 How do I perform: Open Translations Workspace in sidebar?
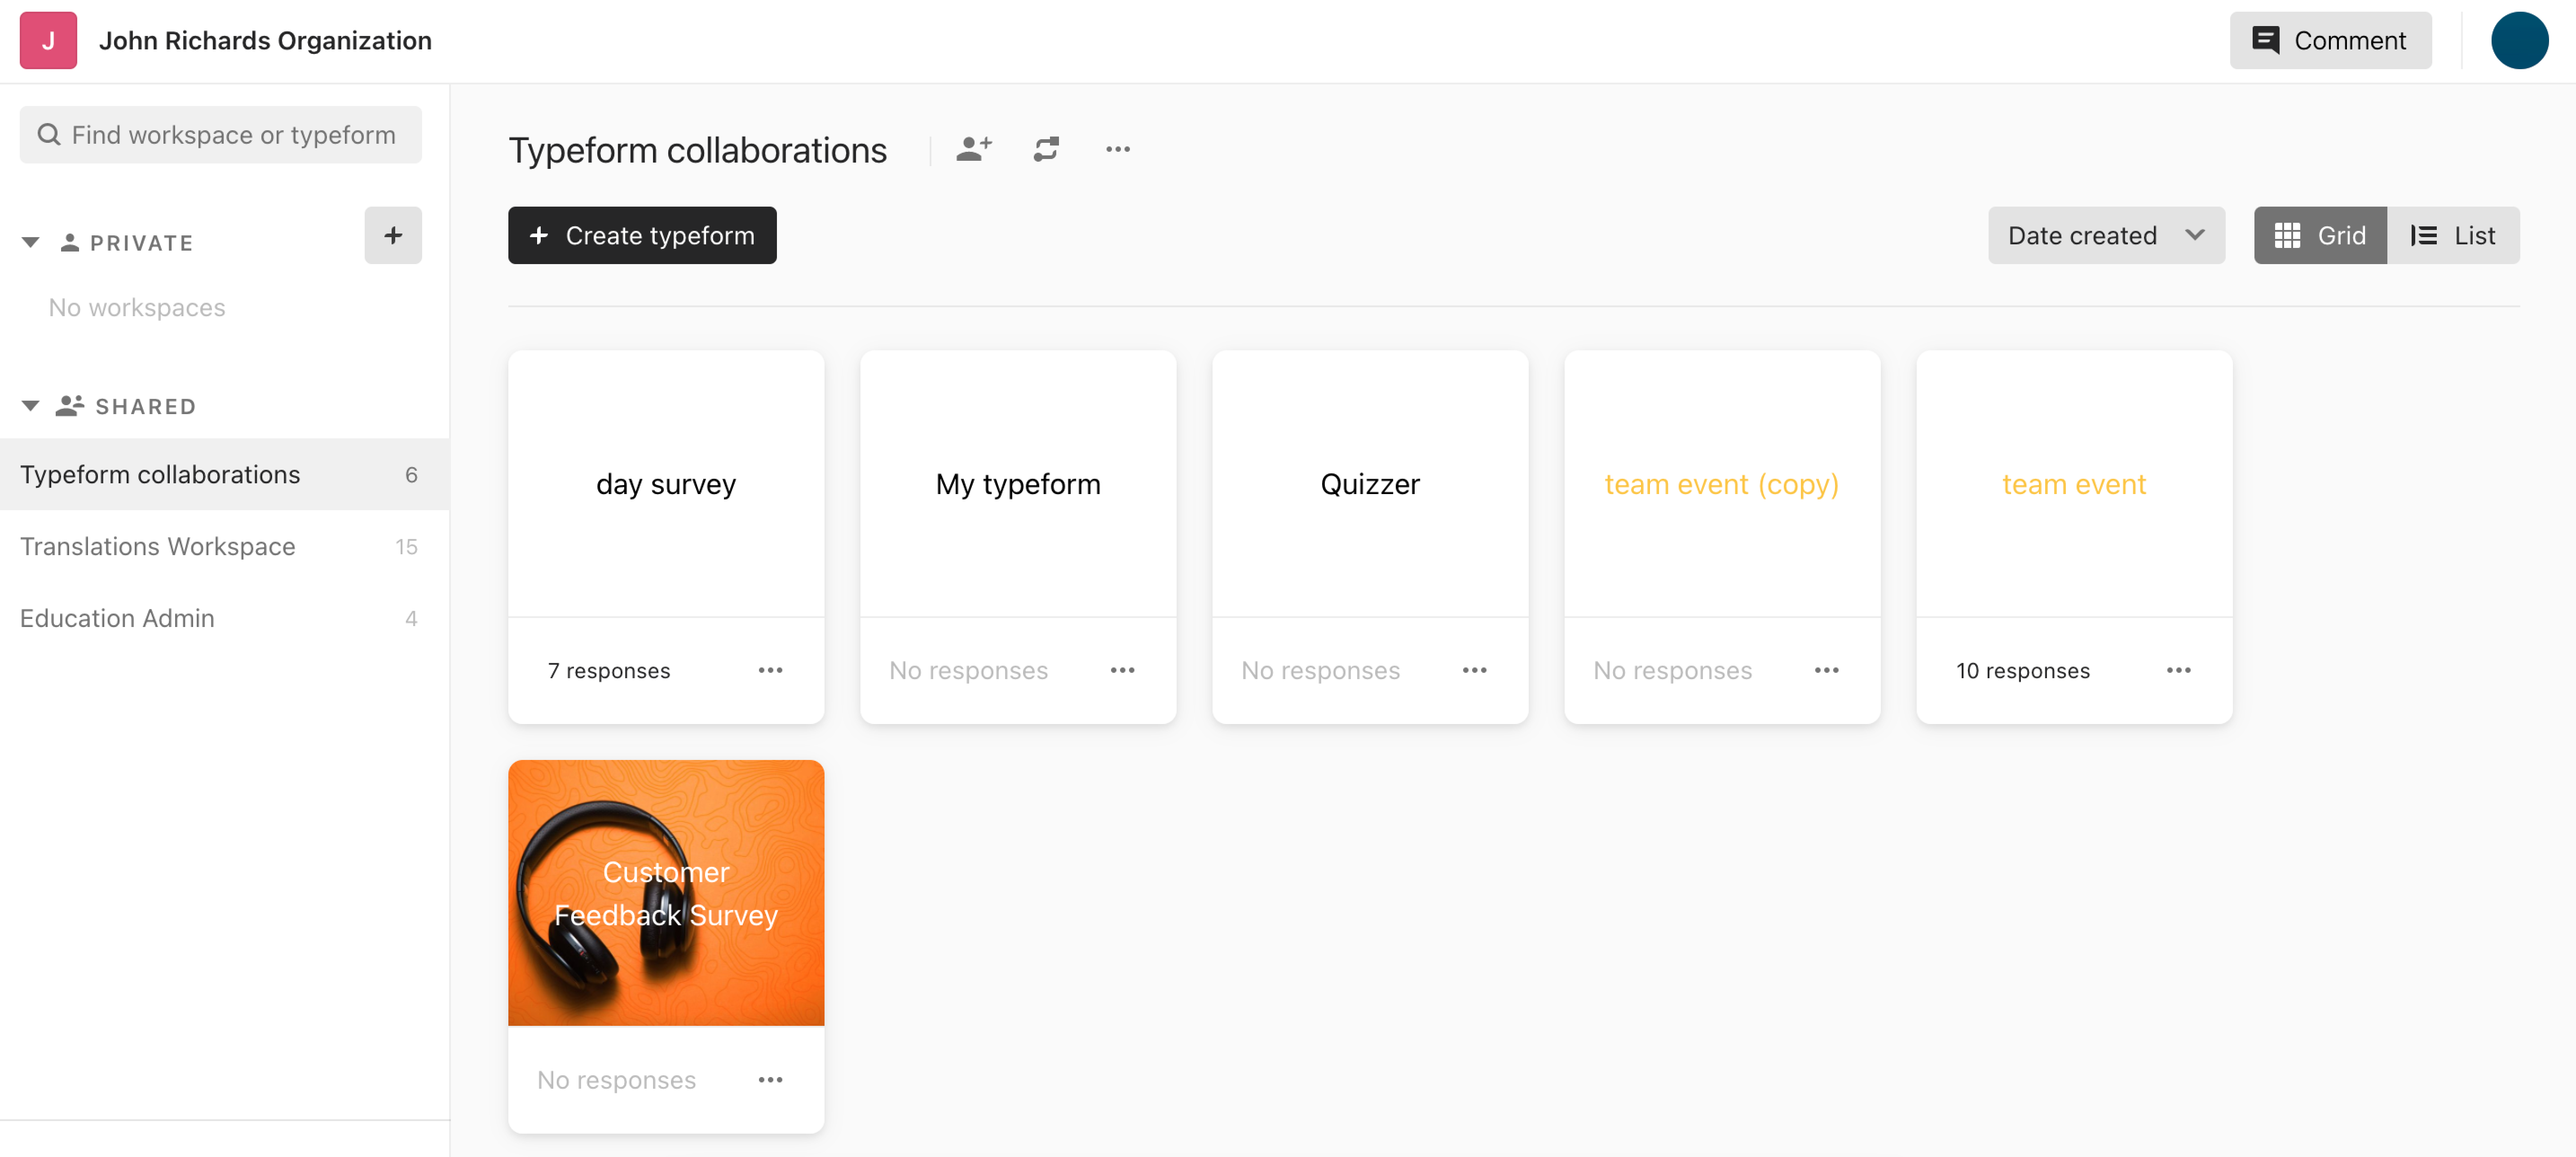(224, 546)
